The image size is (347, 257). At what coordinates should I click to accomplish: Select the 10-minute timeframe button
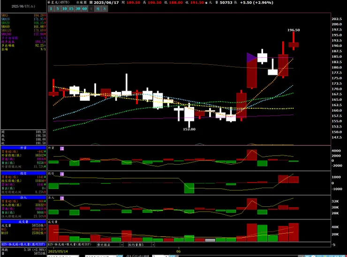point(64,8)
